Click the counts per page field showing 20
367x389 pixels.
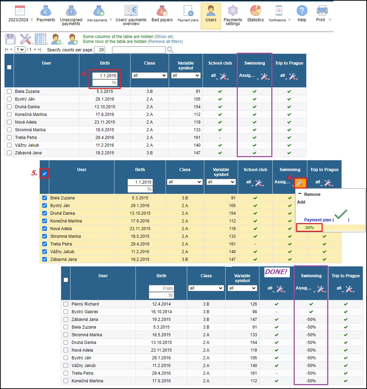pos(100,50)
